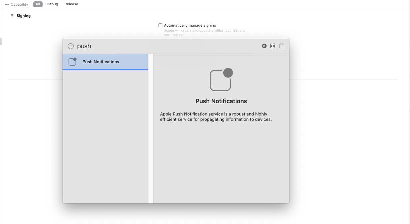Switch library to grid view
Screen dimensions: 410x224
(273, 46)
